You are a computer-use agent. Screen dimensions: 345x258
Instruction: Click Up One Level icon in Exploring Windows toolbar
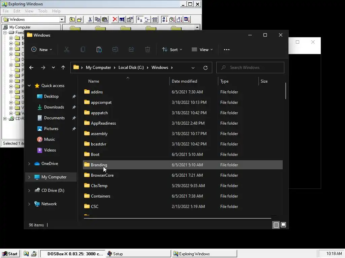tap(72, 19)
